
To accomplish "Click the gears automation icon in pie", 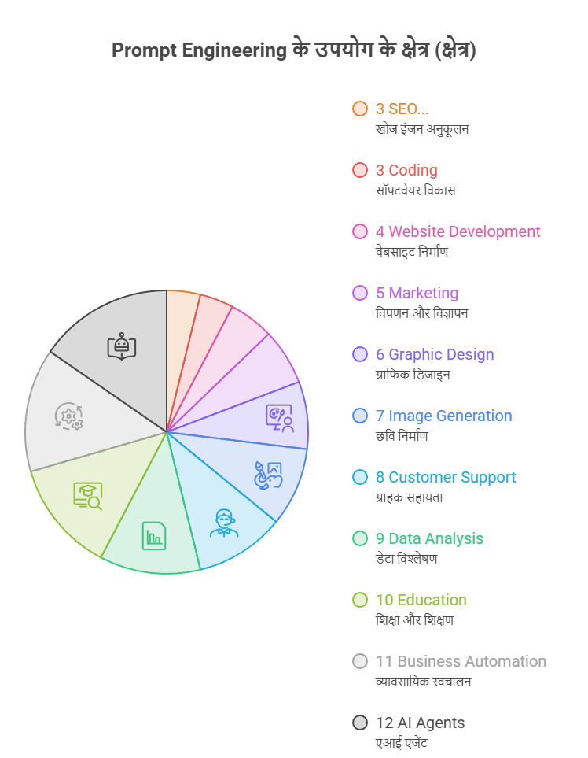I will (68, 416).
